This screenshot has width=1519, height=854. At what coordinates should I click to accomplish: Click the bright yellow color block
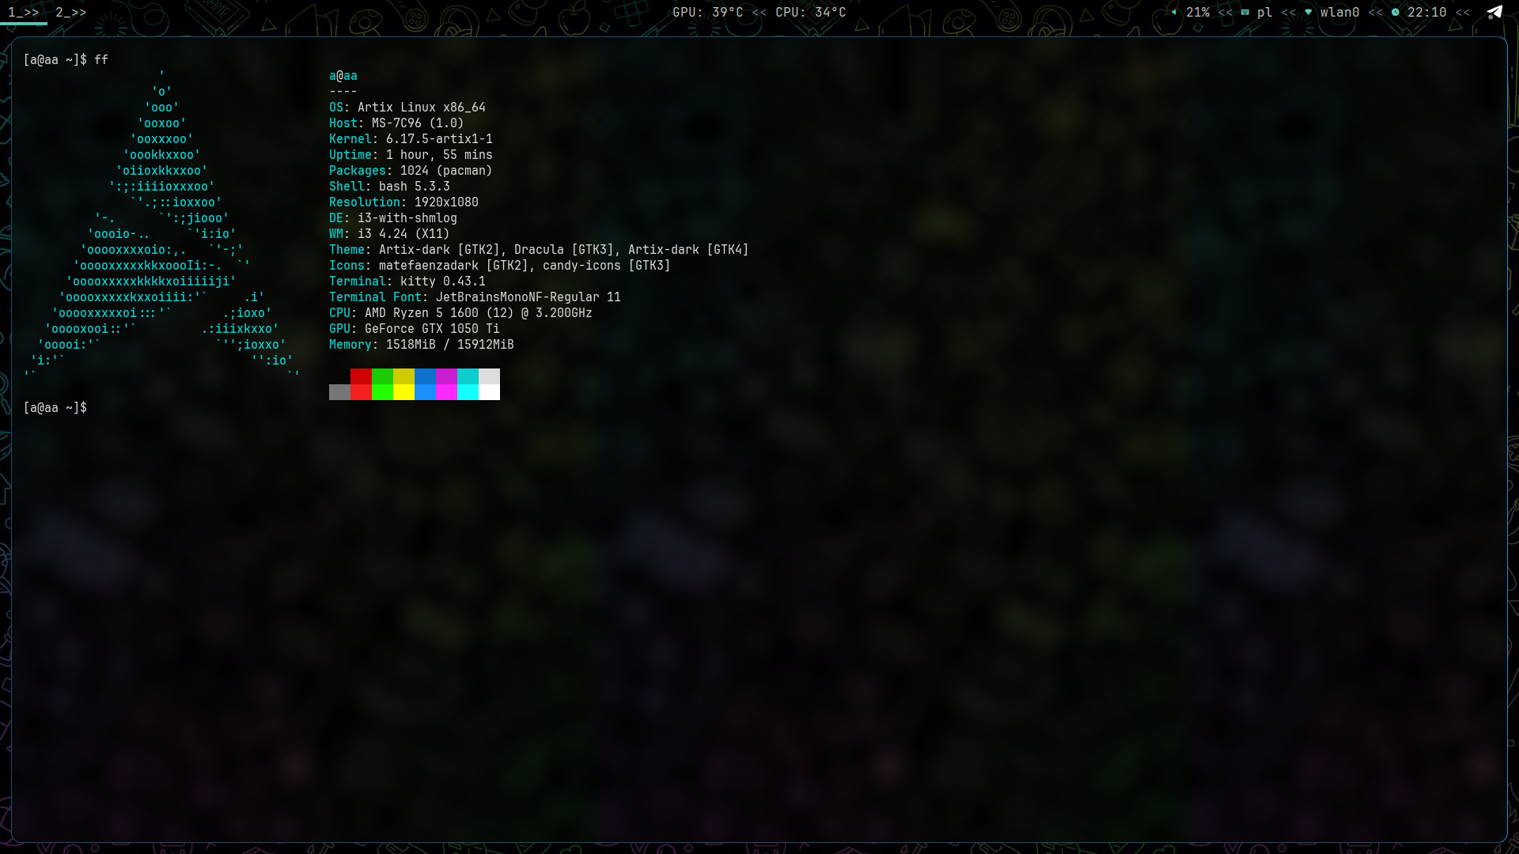pos(403,392)
